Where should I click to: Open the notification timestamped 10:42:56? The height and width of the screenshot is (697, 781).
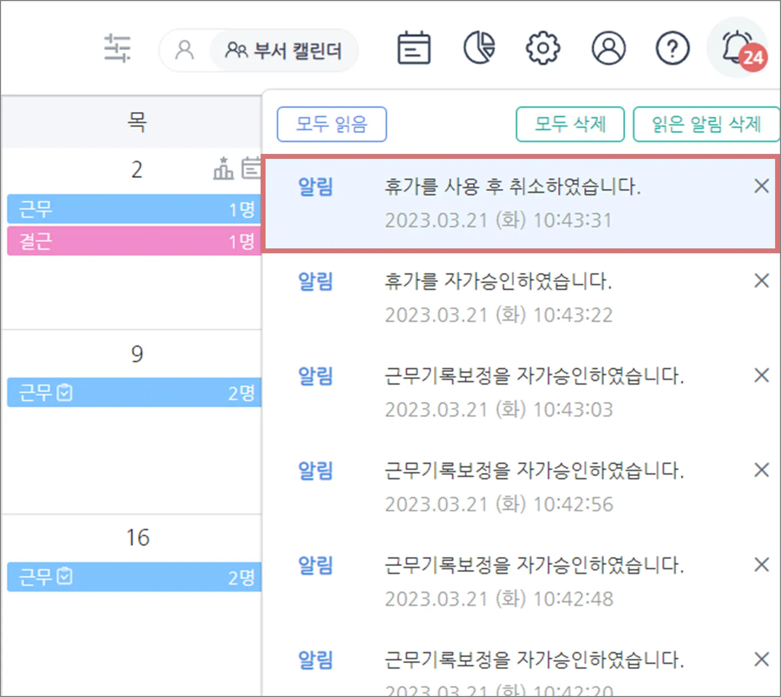(x=533, y=486)
